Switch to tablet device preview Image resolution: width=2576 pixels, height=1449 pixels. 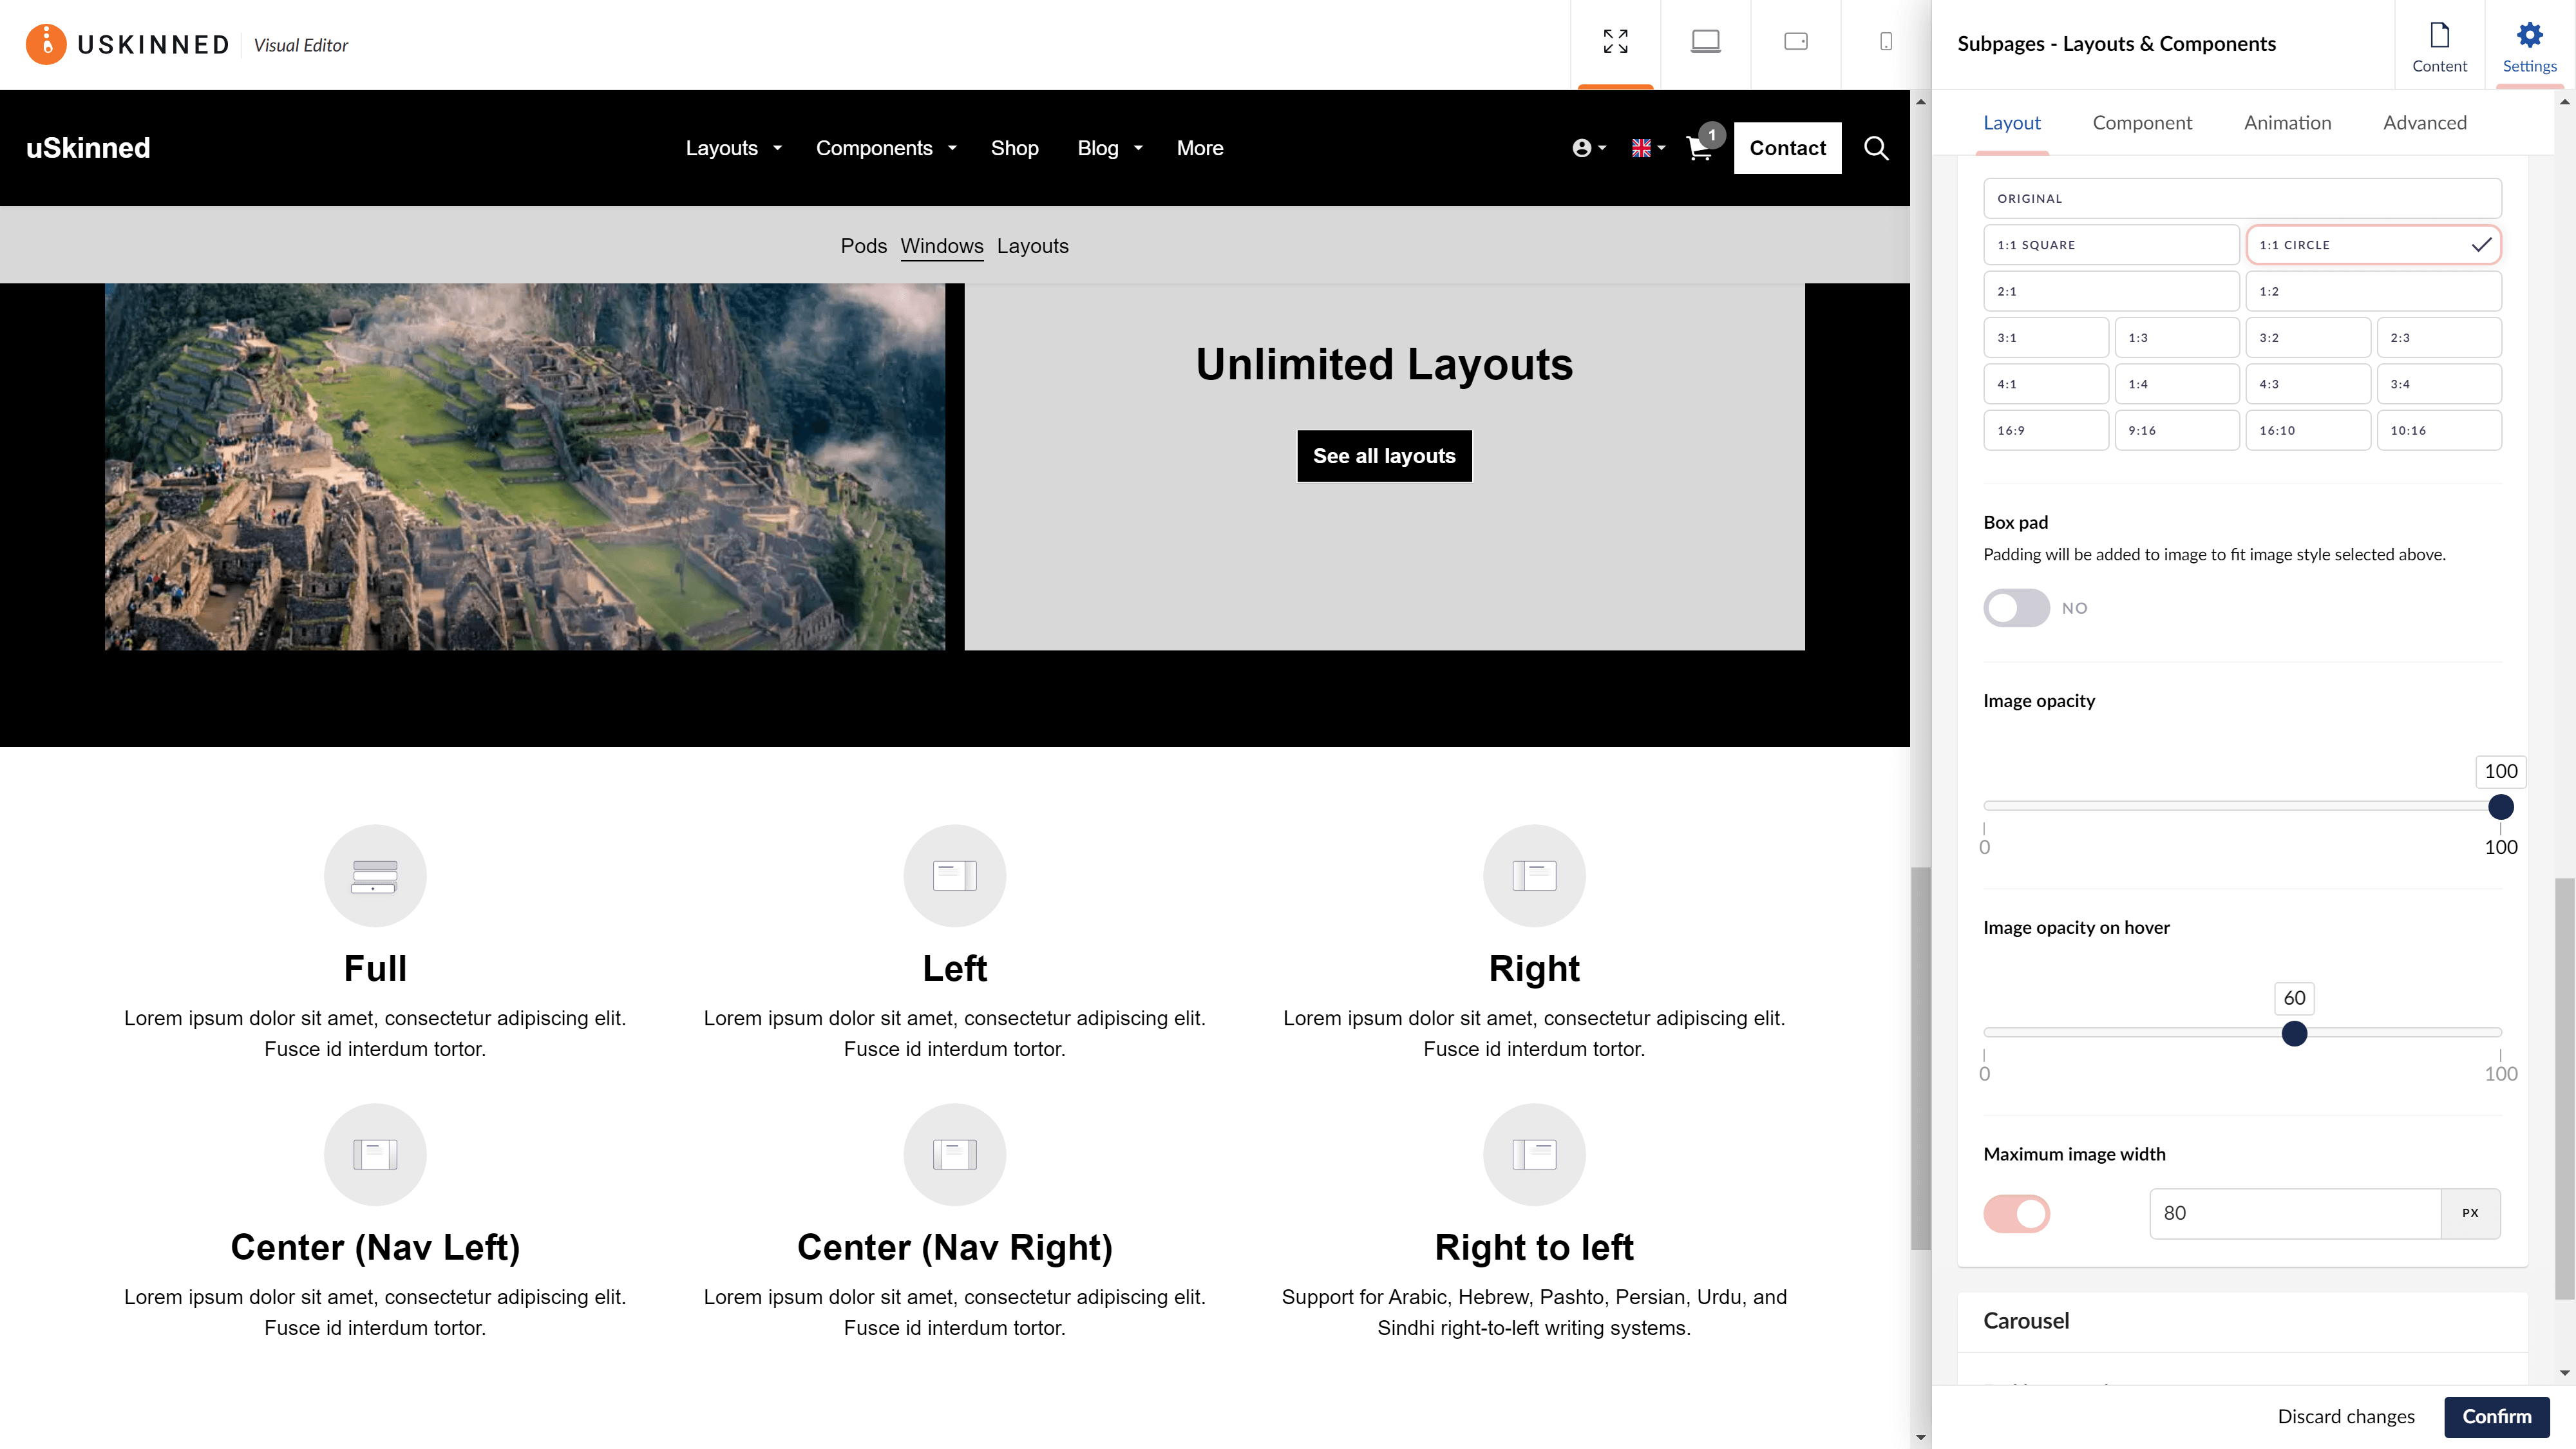tap(1795, 41)
